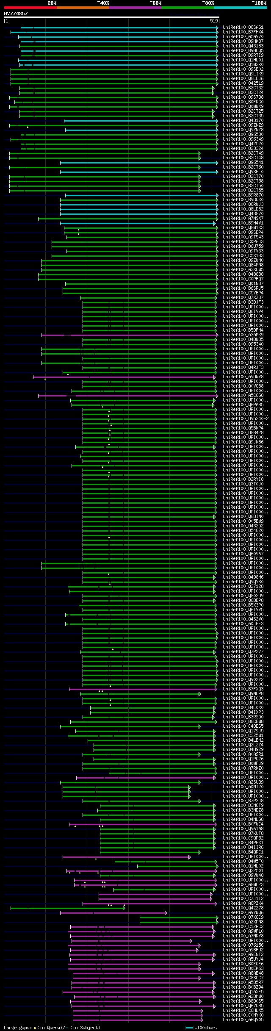Click the white query sequence bar
Screen dimensions: 271x1031
pyautogui.click(x=111, y=17)
